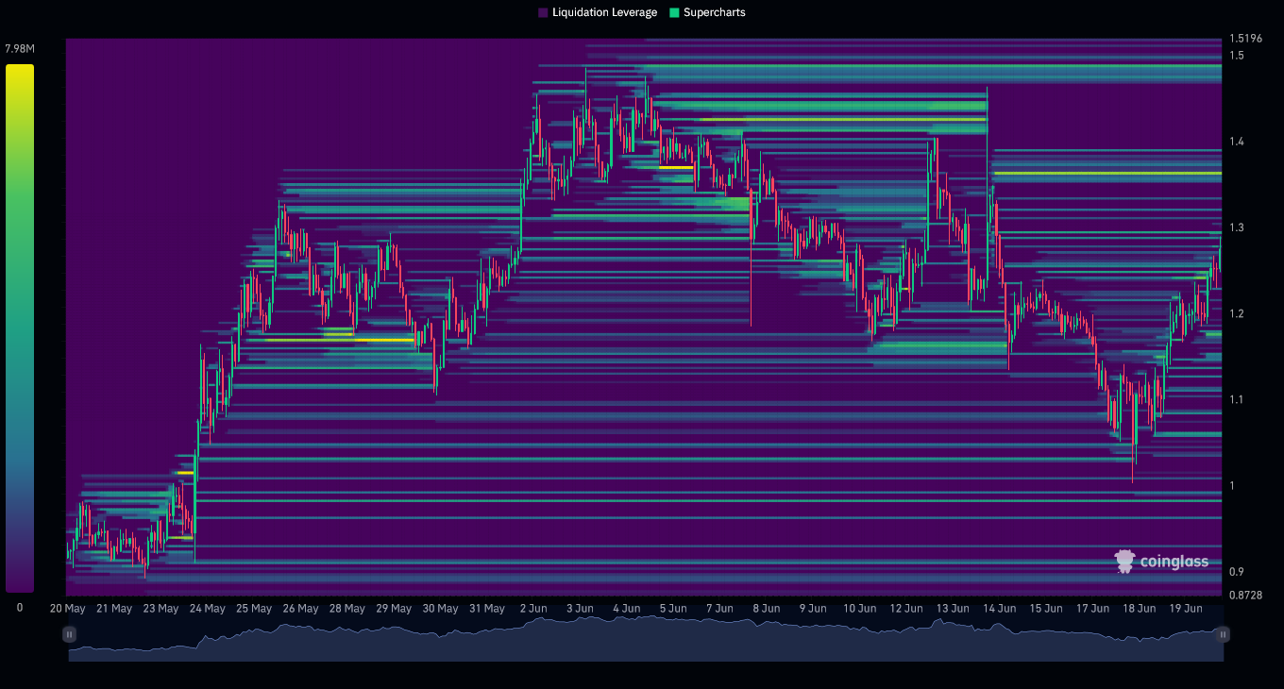1284x689 pixels.
Task: Toggle the Liquidation Leverage legend entry
Action: (598, 12)
